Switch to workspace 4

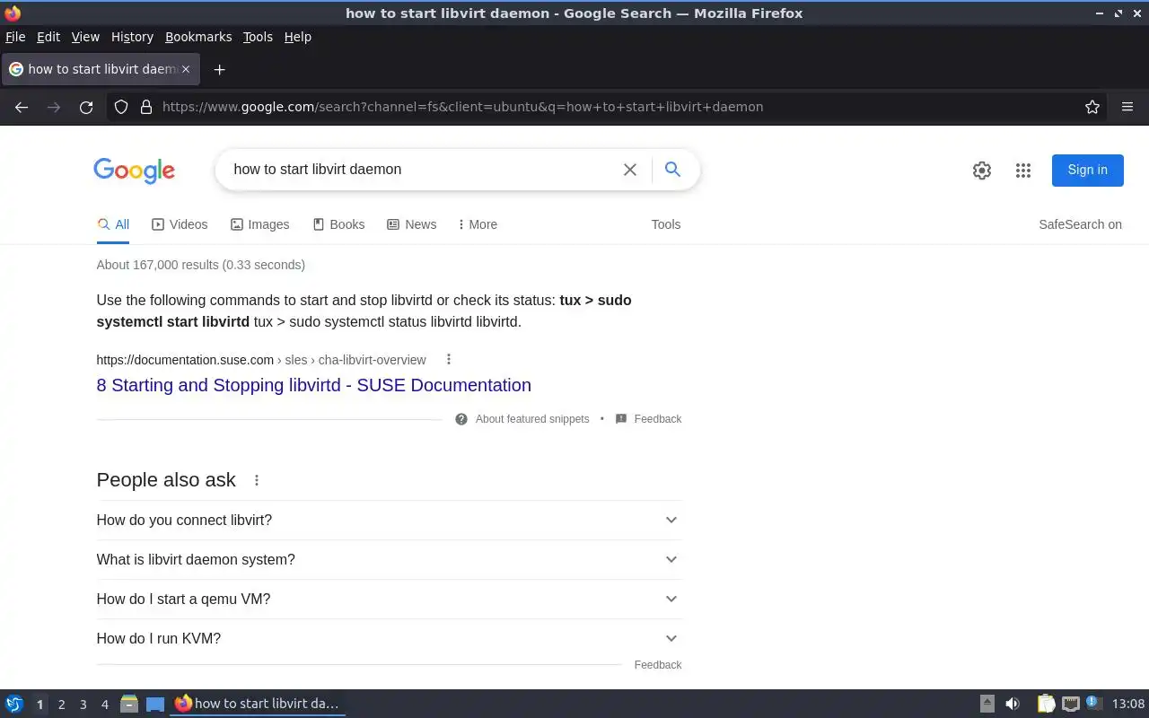tap(104, 705)
